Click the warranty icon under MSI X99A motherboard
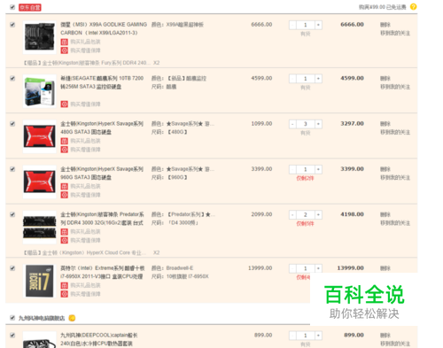Screen dimensions: 443x348 (x=65, y=50)
